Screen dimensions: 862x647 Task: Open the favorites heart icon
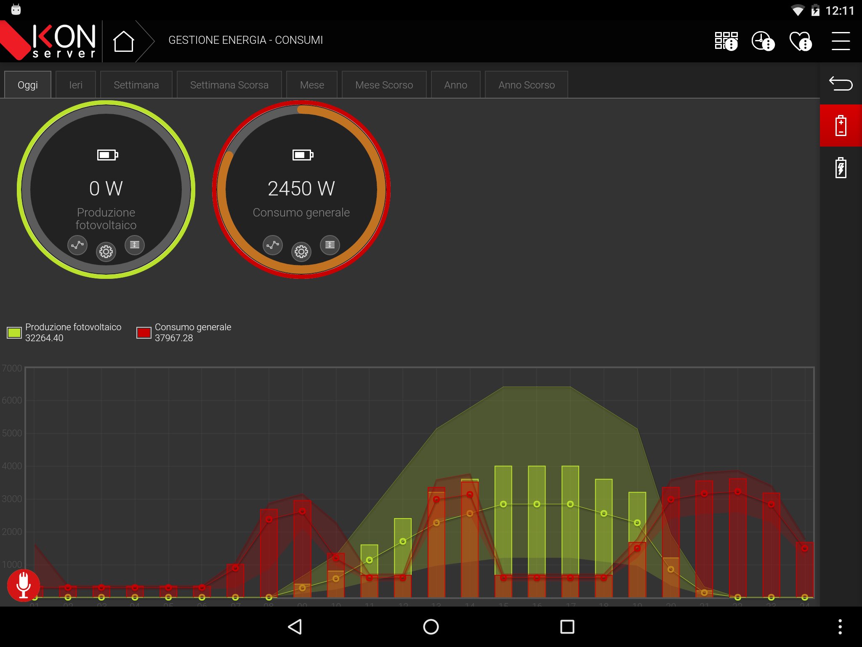(x=800, y=41)
